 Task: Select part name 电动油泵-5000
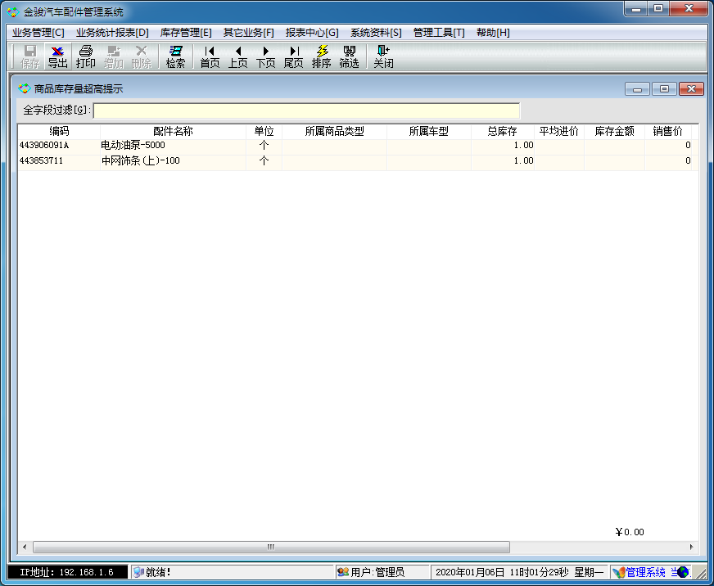pos(173,145)
